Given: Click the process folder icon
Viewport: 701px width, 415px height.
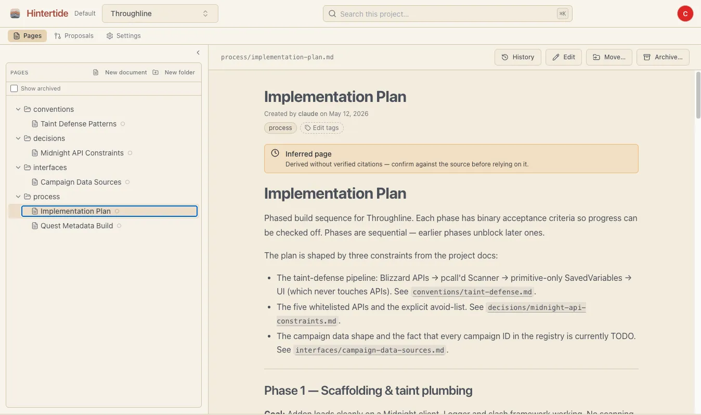Looking at the screenshot, I should point(28,197).
